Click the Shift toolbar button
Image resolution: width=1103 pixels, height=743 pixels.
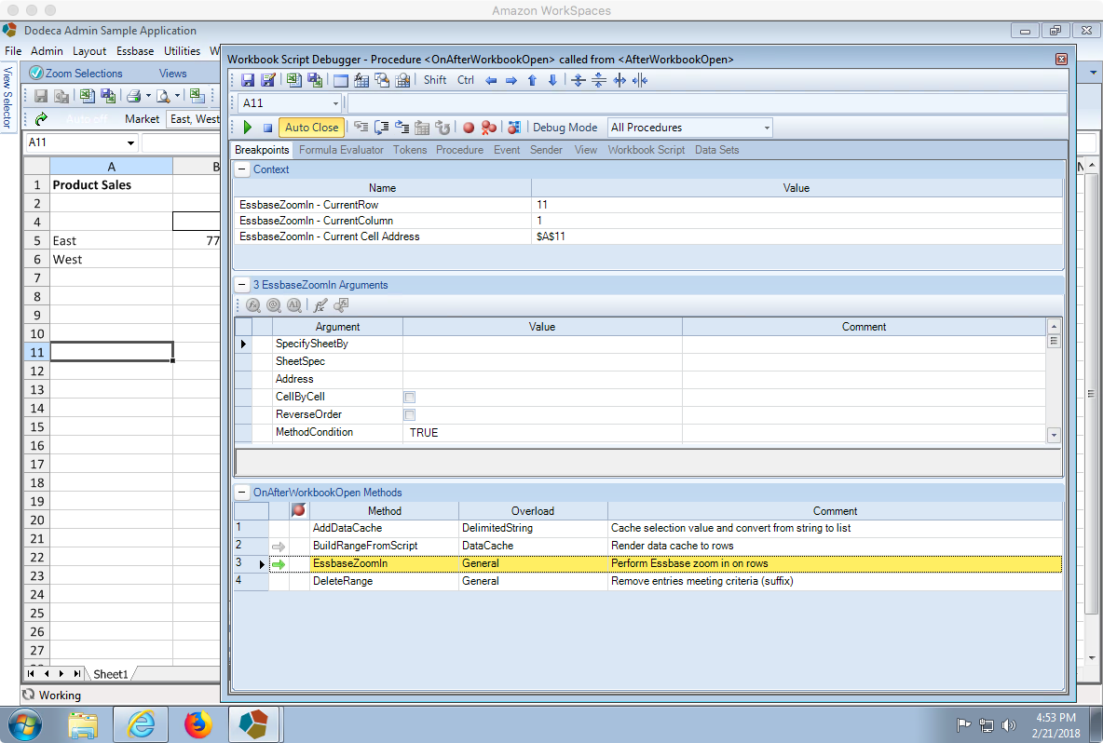click(435, 80)
